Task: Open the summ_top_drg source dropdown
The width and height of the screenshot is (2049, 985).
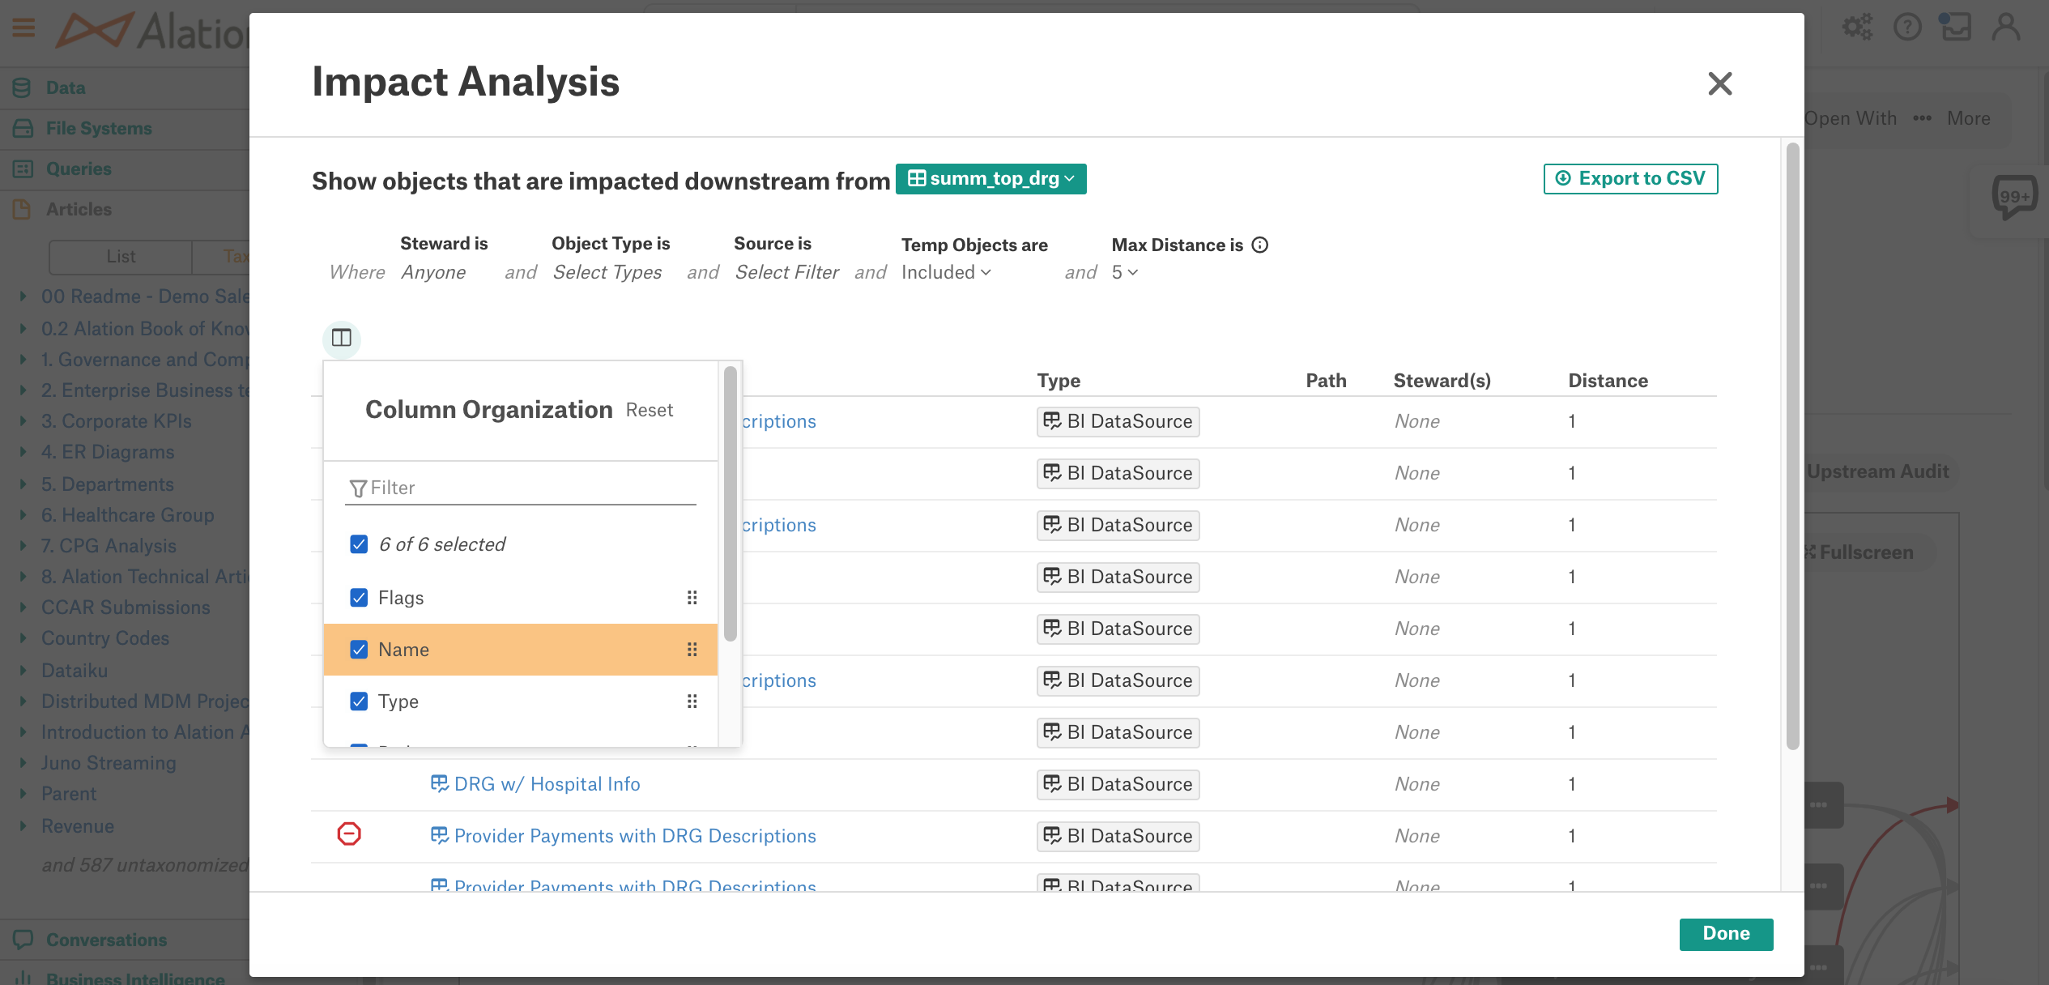Action: pyautogui.click(x=990, y=178)
